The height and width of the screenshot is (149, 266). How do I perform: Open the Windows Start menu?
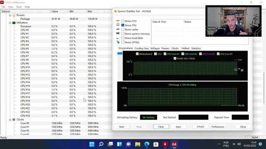[92, 144]
